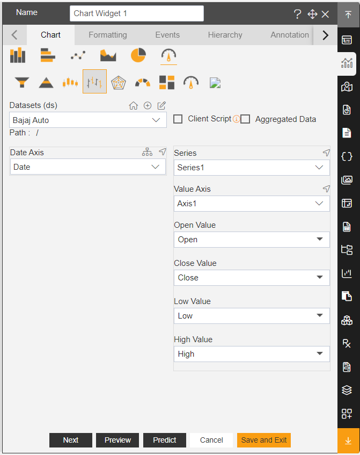
Task: Click the Client Script info icon
Action: tap(237, 119)
